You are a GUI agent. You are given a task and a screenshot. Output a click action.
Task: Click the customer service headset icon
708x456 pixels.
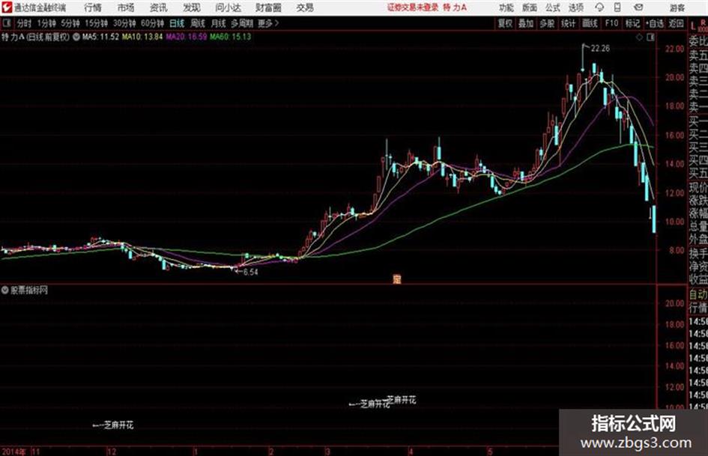pos(599,7)
